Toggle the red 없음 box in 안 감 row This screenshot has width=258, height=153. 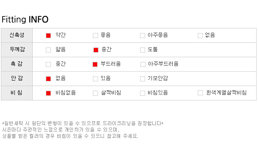point(48,79)
